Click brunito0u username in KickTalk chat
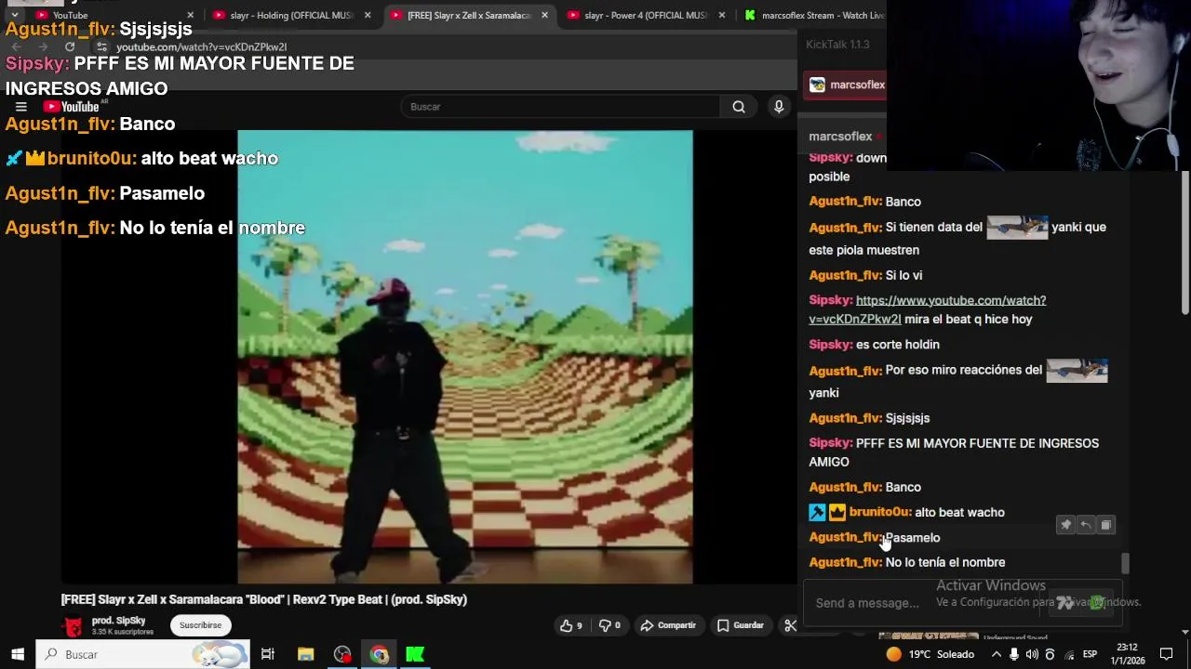1191x669 pixels. pyautogui.click(x=879, y=512)
